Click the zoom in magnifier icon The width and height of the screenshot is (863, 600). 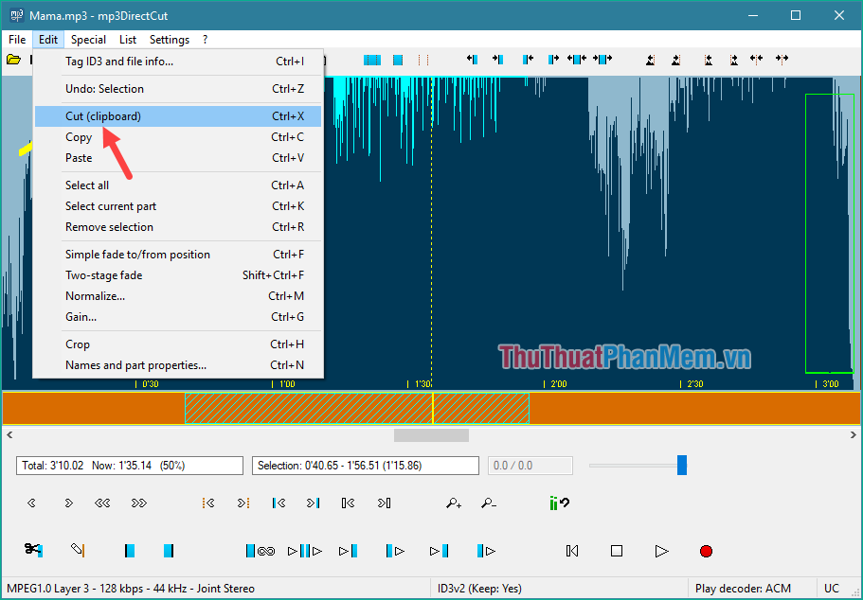tap(453, 503)
